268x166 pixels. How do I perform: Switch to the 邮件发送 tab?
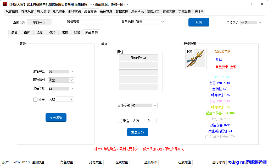tap(75, 11)
